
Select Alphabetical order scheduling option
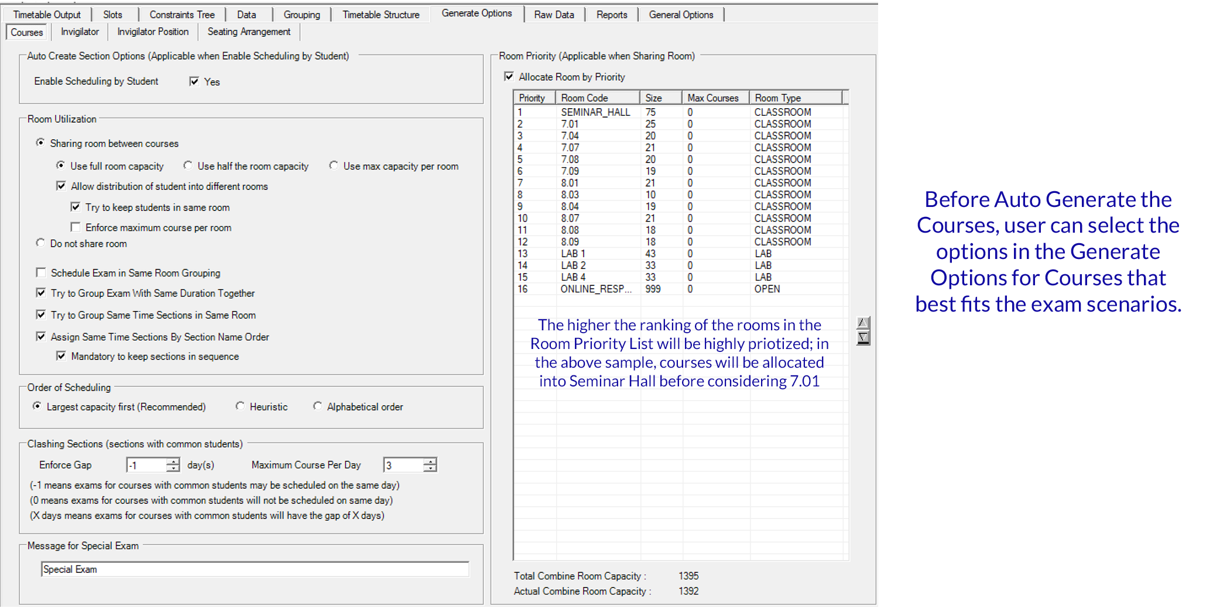pos(317,406)
